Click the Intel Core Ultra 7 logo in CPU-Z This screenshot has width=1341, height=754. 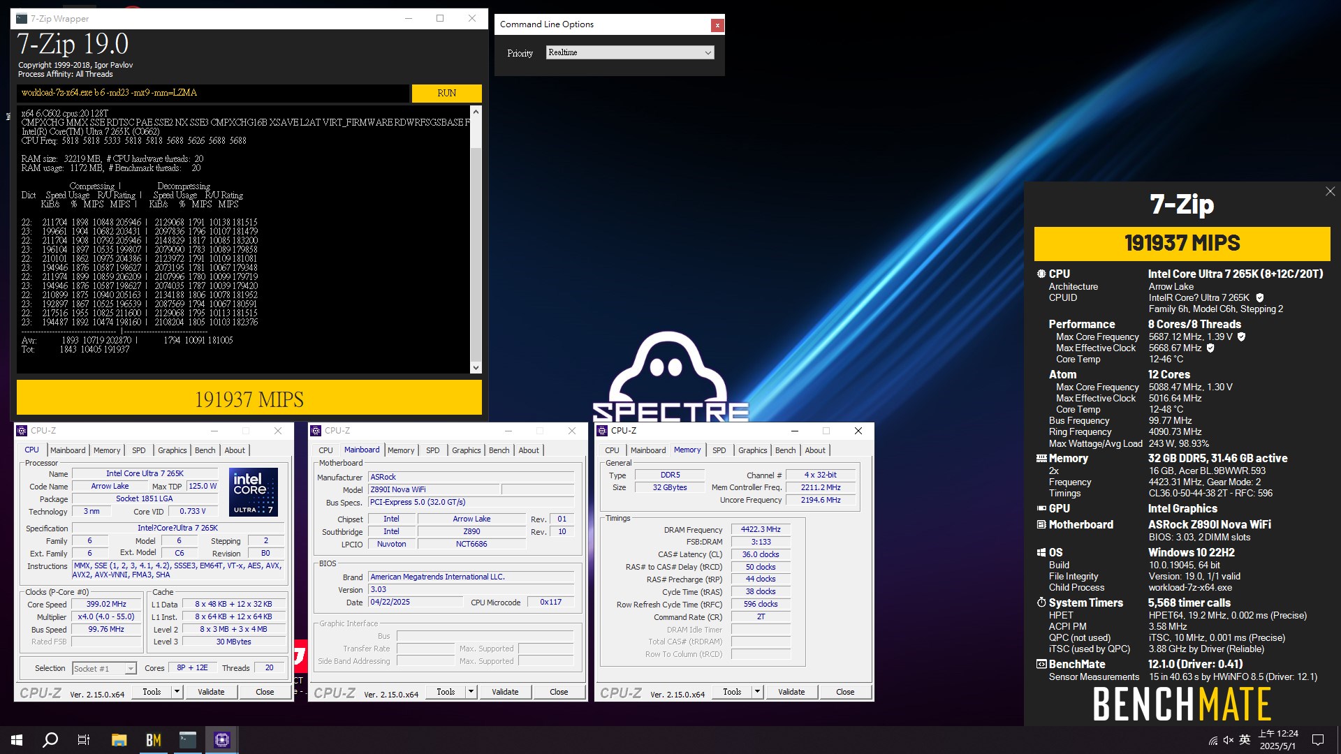[254, 492]
